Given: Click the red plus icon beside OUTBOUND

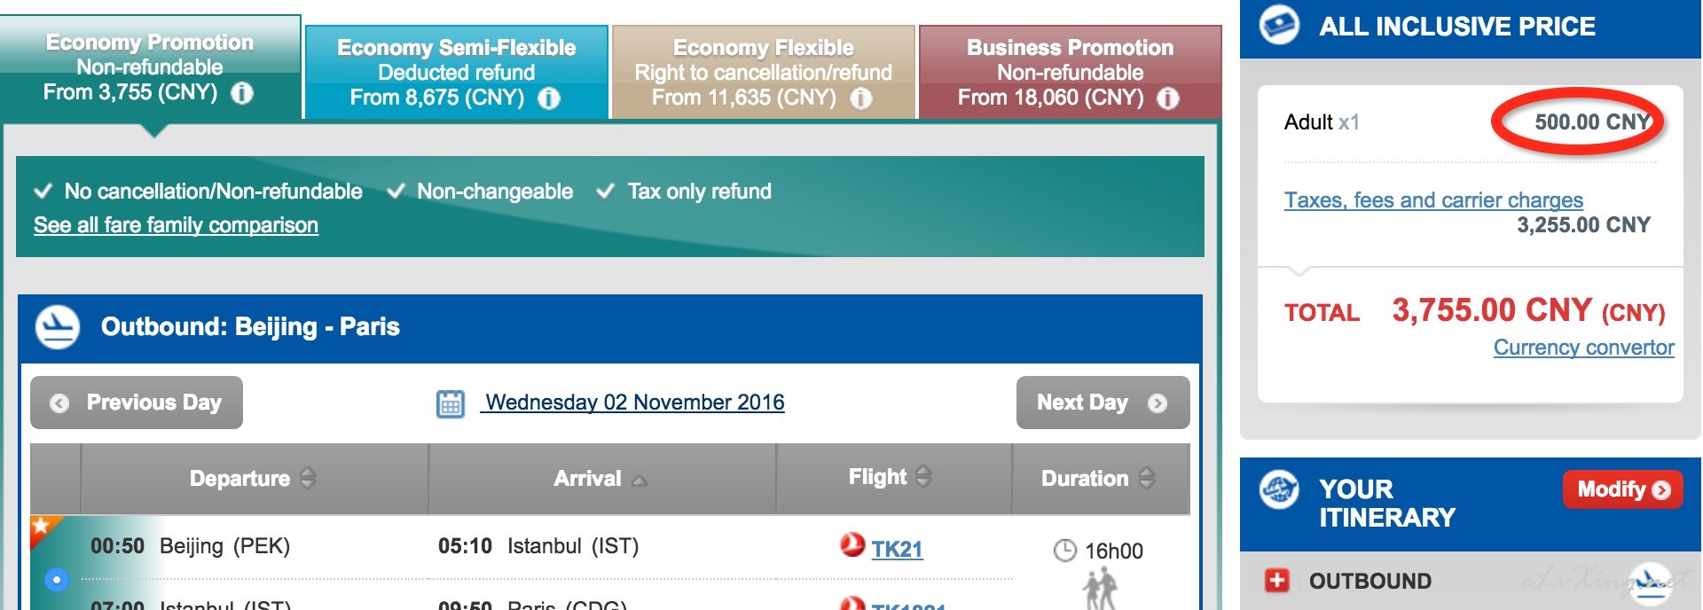Looking at the screenshot, I should point(1276,581).
